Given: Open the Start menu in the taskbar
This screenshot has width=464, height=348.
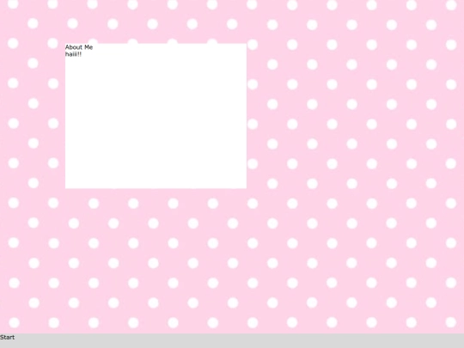Looking at the screenshot, I should pos(8,338).
